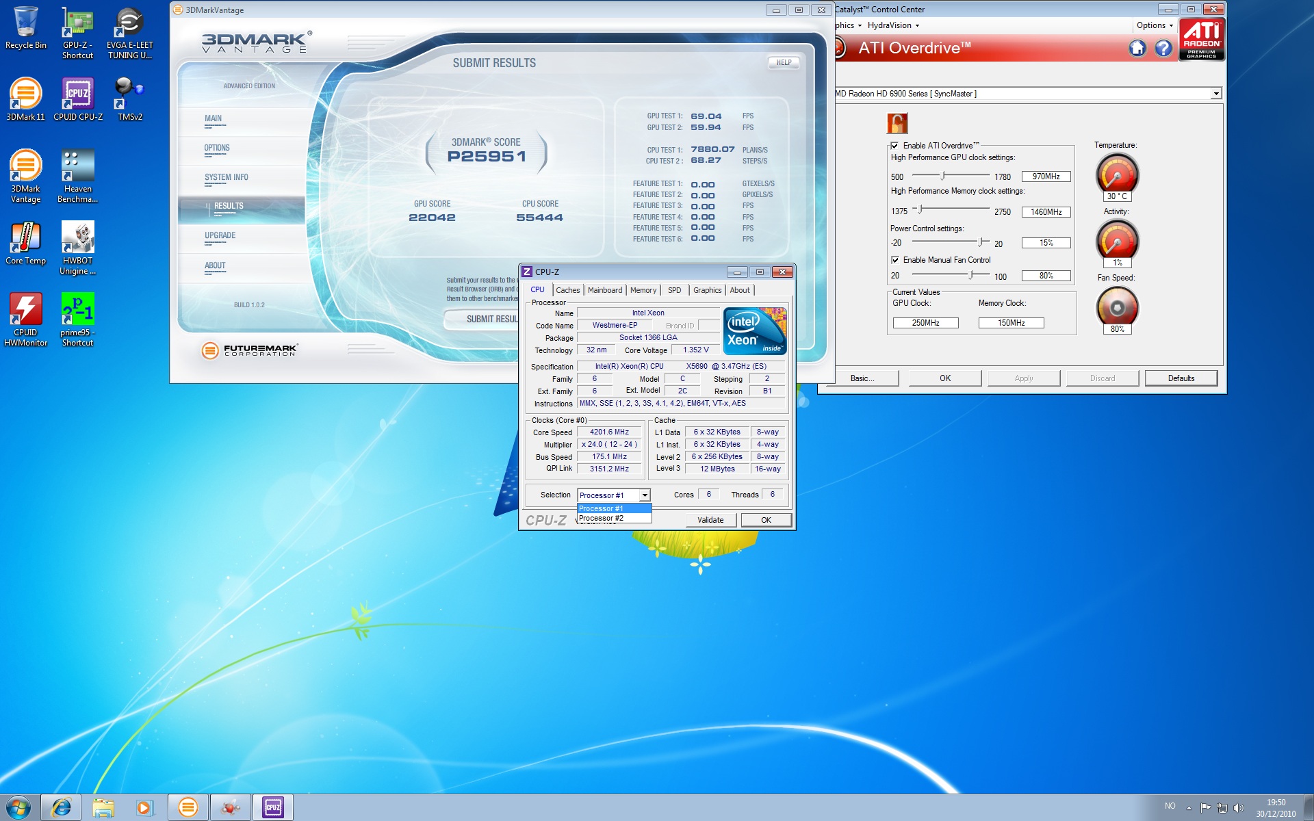
Task: Click the Intel Xeon inside logo in CPU-Z
Action: [x=755, y=331]
